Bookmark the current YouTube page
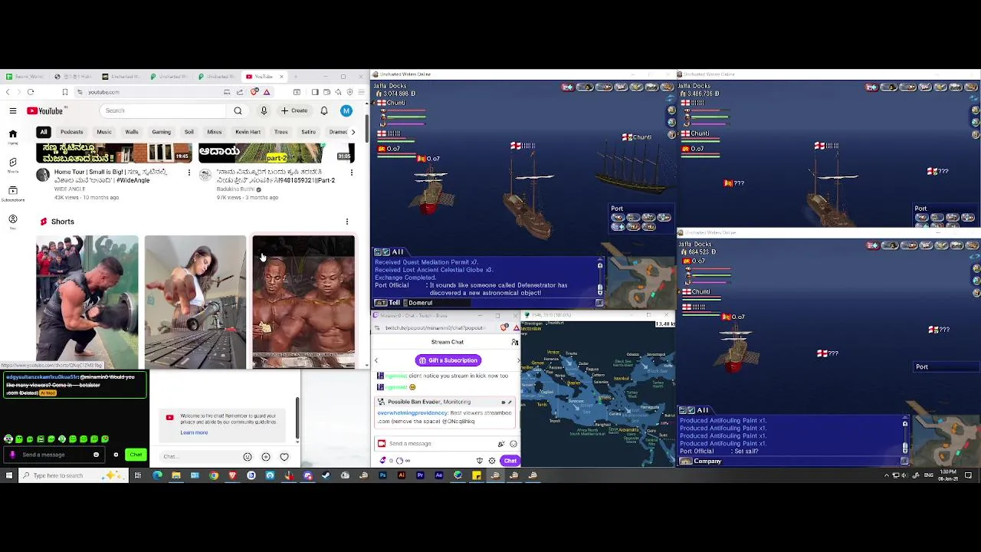This screenshot has height=552, width=981. pyautogui.click(x=65, y=92)
